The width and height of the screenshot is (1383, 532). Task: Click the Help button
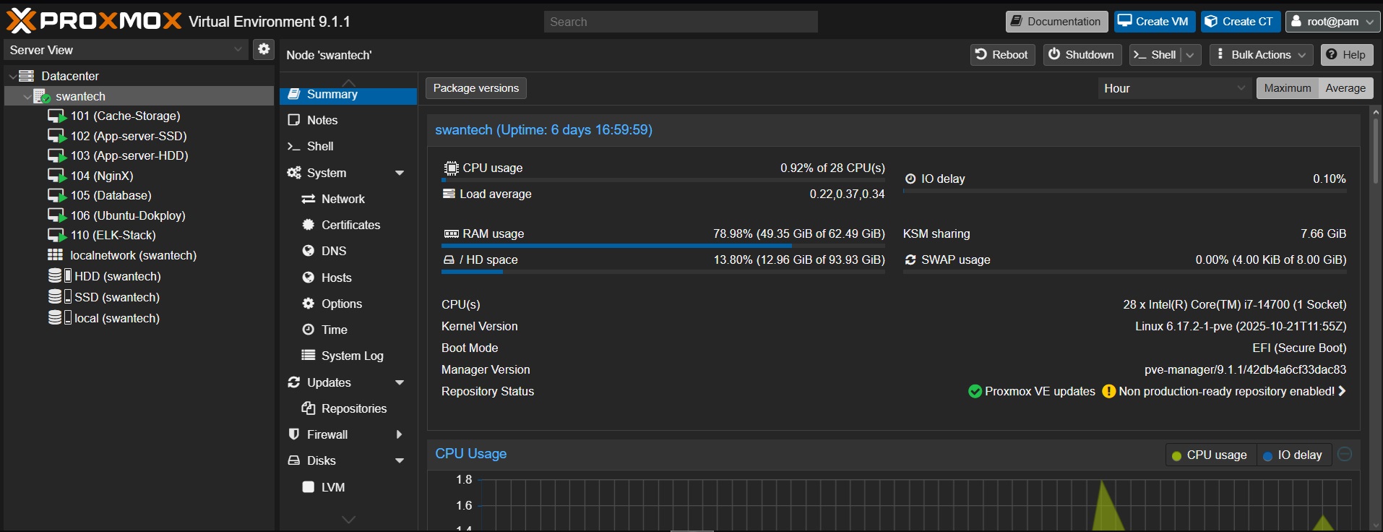(x=1347, y=55)
